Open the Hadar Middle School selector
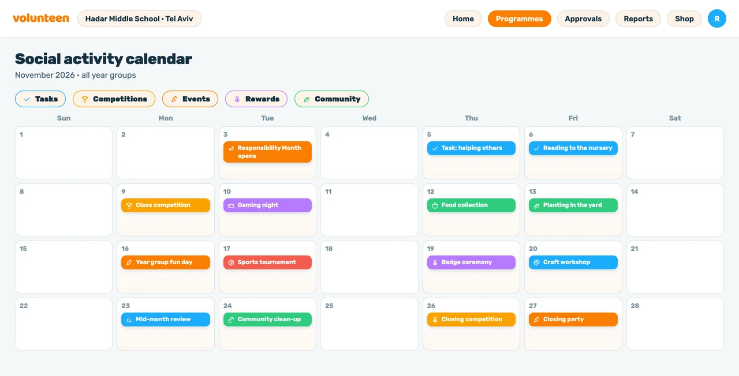 pyautogui.click(x=139, y=19)
